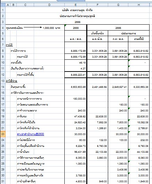152x184 pixels.
Task: Select column C header
Action: [x=25, y=5]
